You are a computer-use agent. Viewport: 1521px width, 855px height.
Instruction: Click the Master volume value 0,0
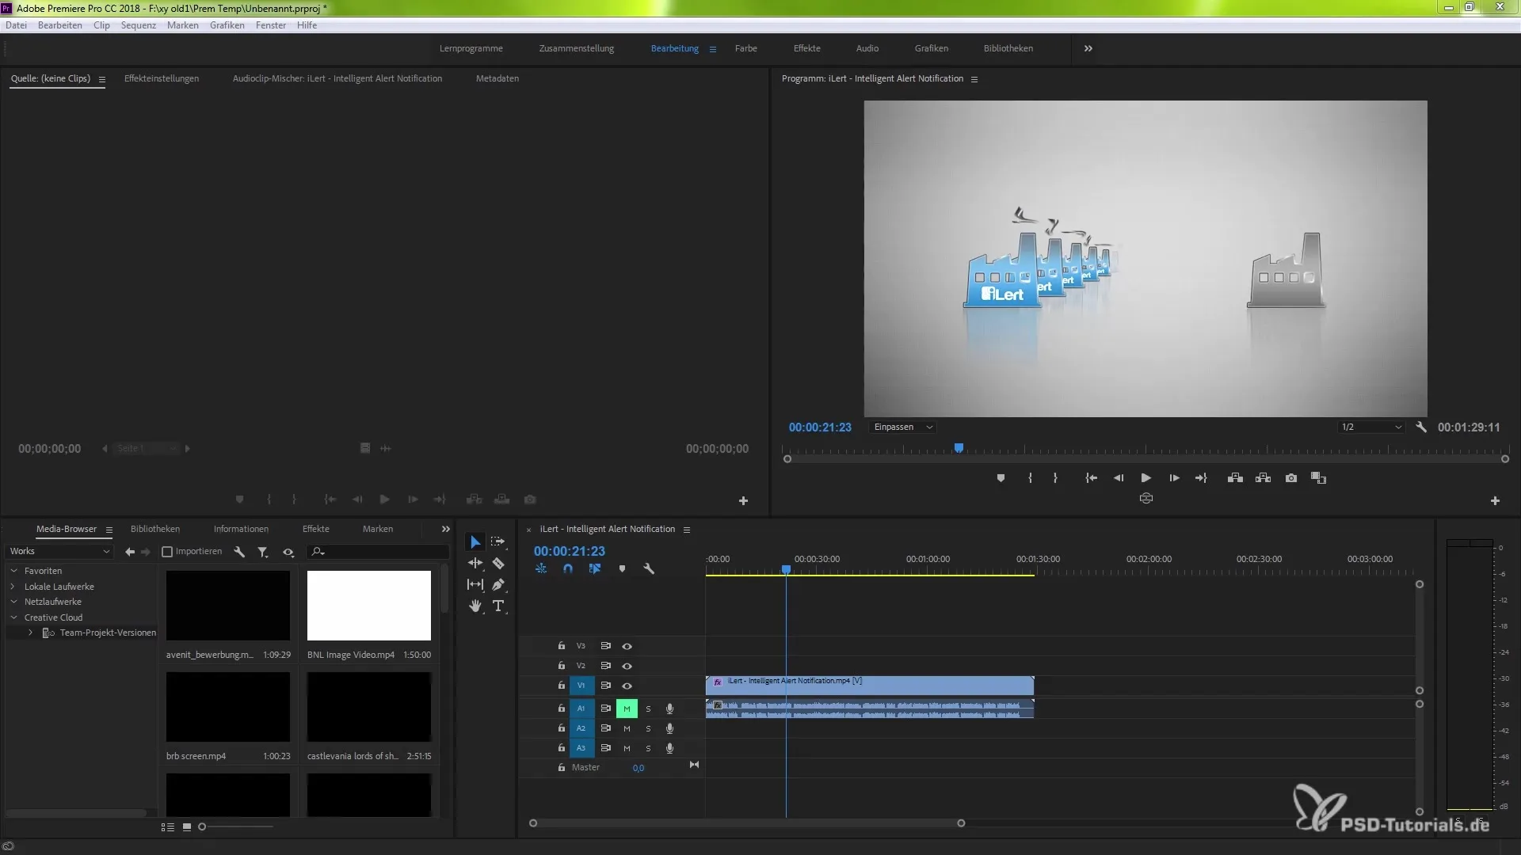pos(639,768)
